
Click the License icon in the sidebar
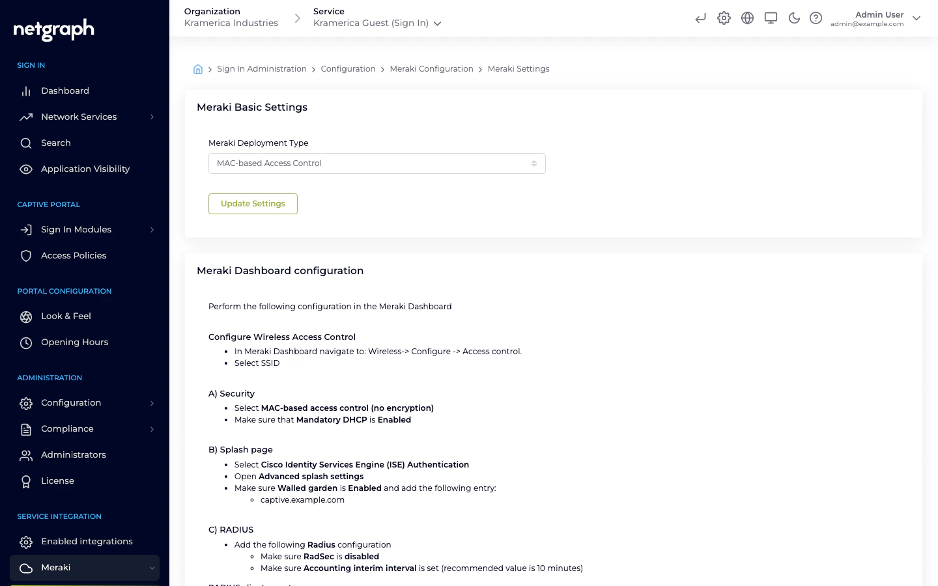click(26, 481)
